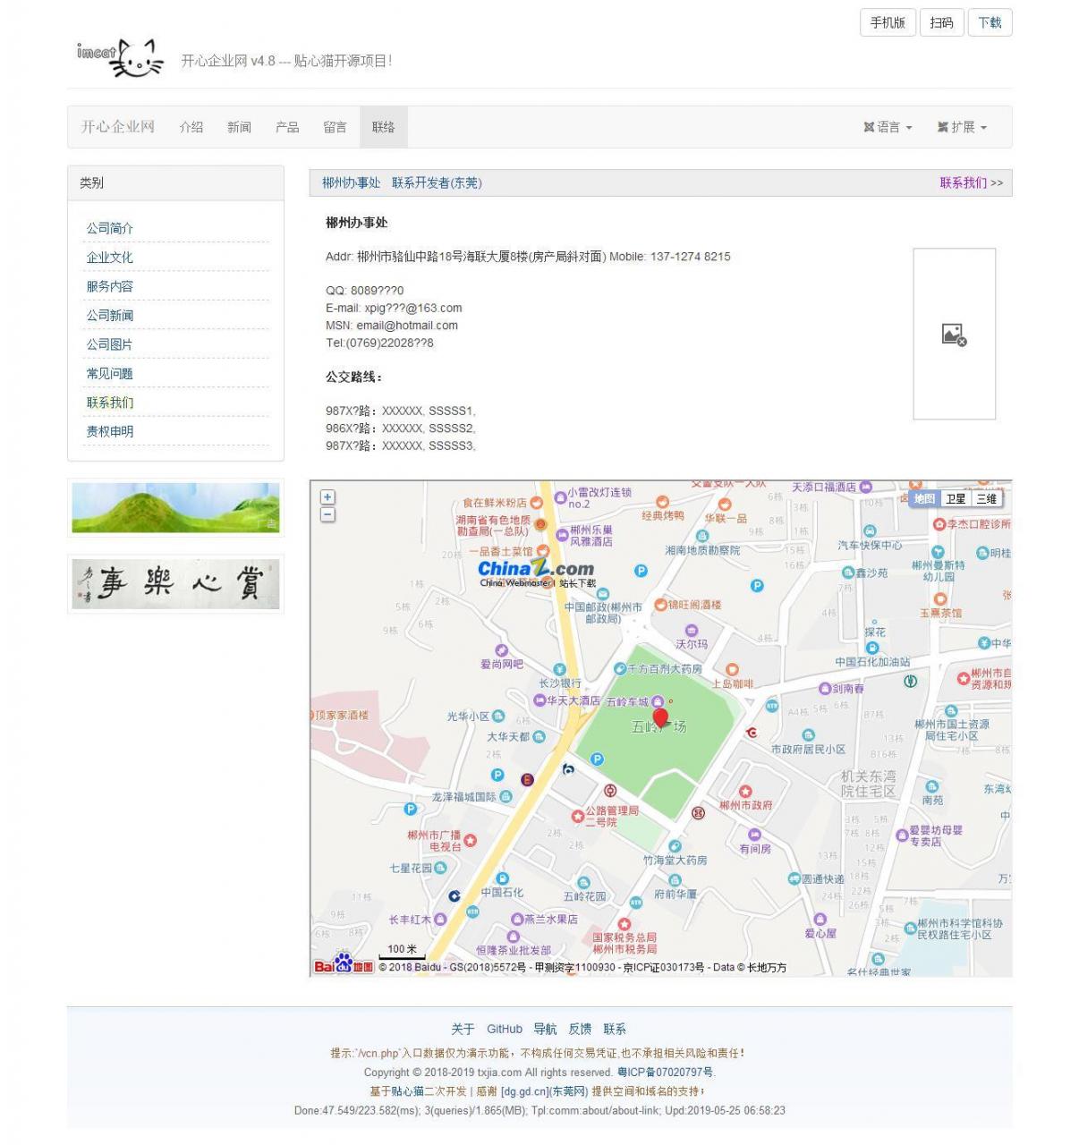This screenshot has height=1145, width=1079.
Task: Click 经典烤鸭 marker on map
Action: click(x=662, y=504)
